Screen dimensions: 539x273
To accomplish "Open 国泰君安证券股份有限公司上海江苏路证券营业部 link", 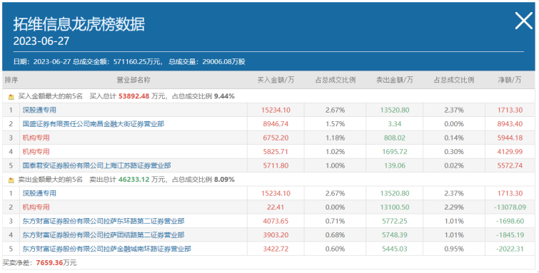I will (96, 165).
